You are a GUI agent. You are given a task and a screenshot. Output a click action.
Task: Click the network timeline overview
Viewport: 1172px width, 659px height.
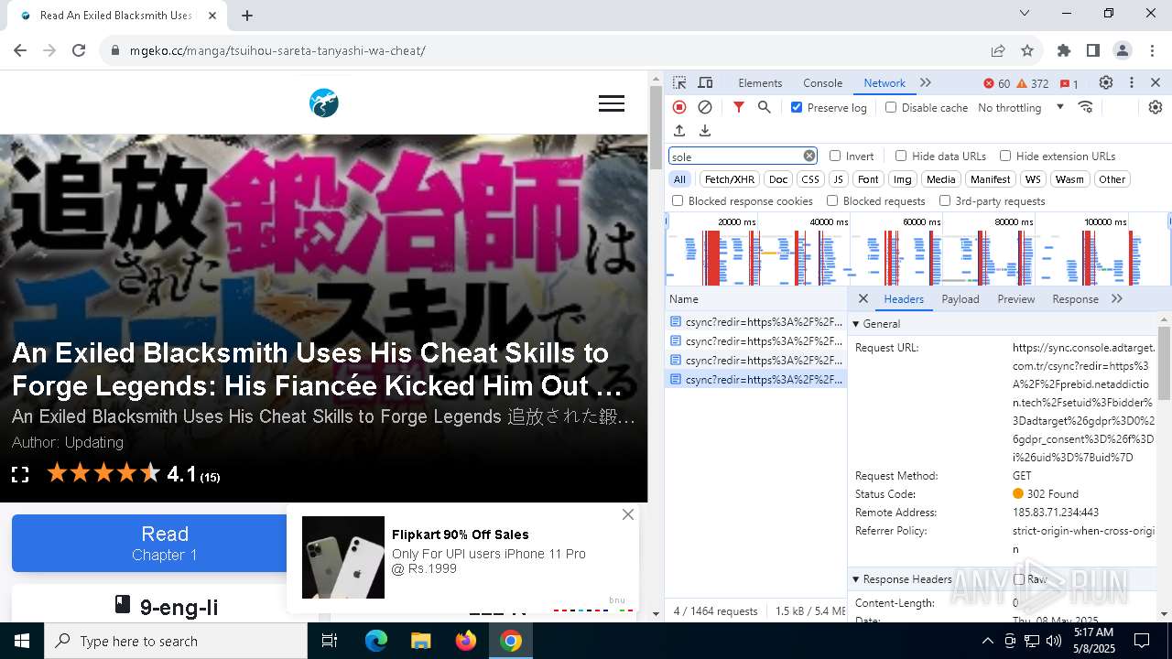point(917,249)
